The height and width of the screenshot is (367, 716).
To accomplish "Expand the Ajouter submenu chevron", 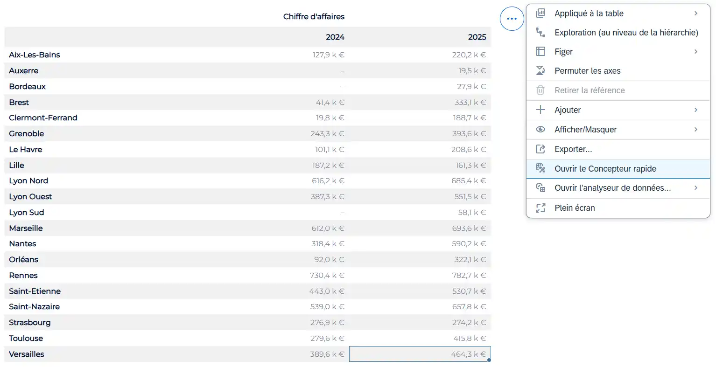I will pyautogui.click(x=696, y=110).
